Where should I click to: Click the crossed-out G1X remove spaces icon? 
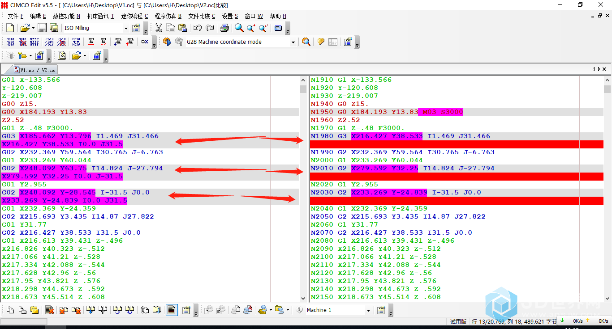pos(62,42)
